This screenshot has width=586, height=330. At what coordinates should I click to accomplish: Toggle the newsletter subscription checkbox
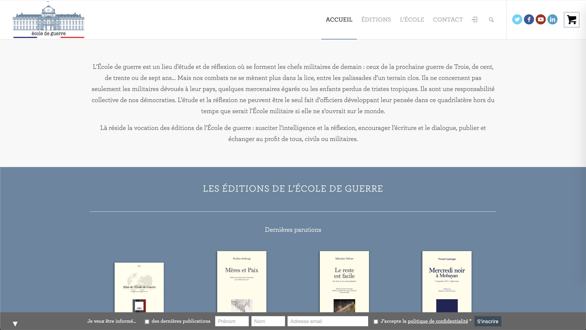coord(147,321)
